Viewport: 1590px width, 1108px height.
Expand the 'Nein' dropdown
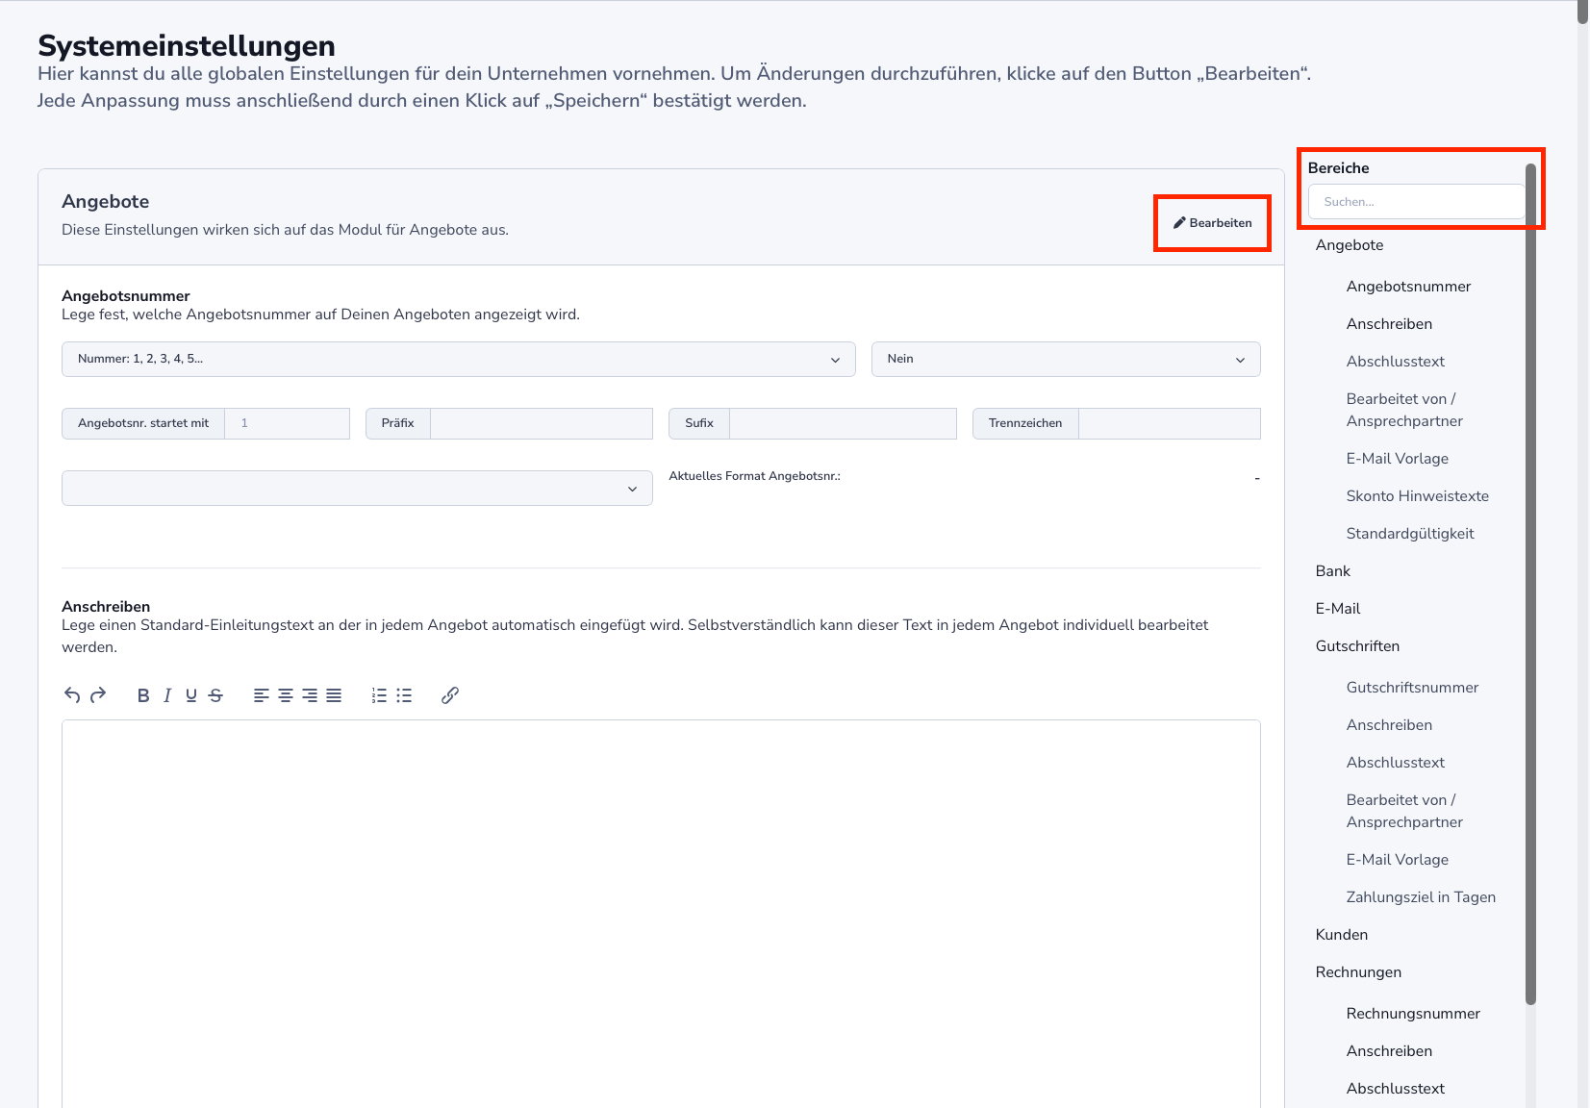1065,359
